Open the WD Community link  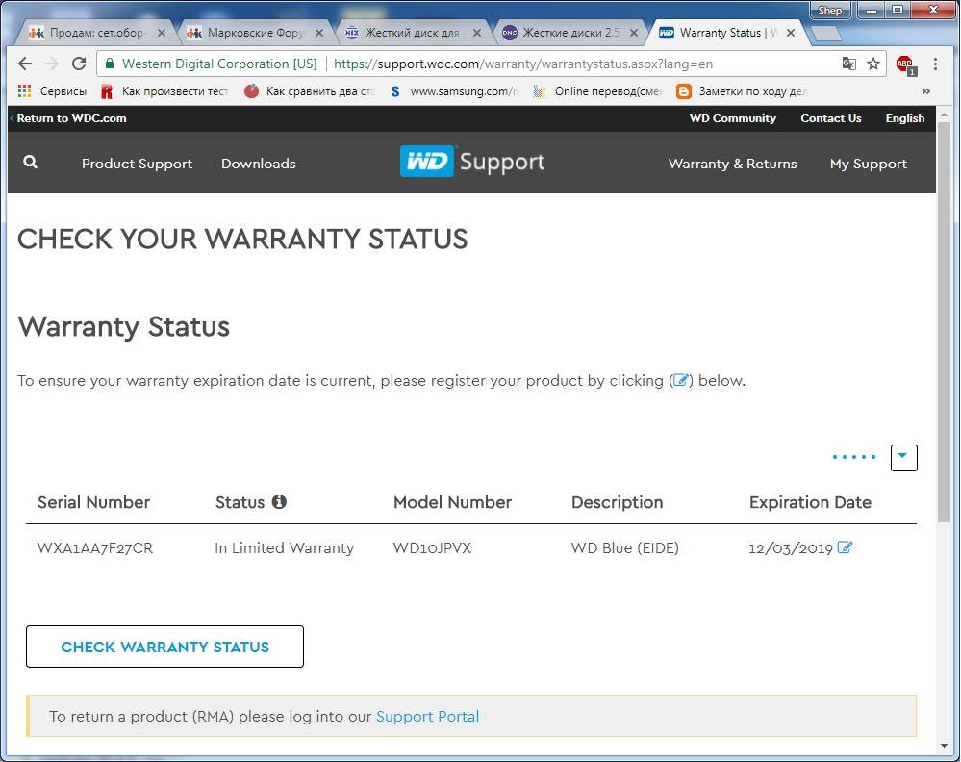(x=732, y=118)
